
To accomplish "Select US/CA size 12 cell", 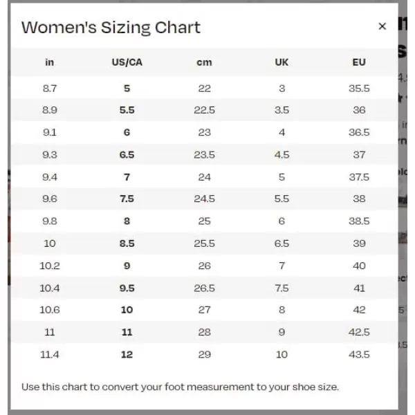I will 127,354.
